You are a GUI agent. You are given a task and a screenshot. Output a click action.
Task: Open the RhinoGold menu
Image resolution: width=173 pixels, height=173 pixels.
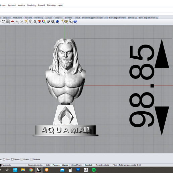52,5
